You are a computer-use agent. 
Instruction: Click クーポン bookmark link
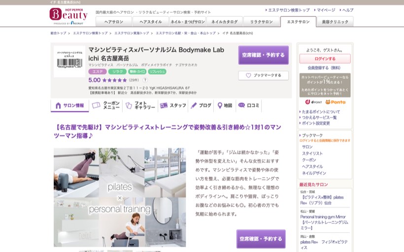[309, 160]
